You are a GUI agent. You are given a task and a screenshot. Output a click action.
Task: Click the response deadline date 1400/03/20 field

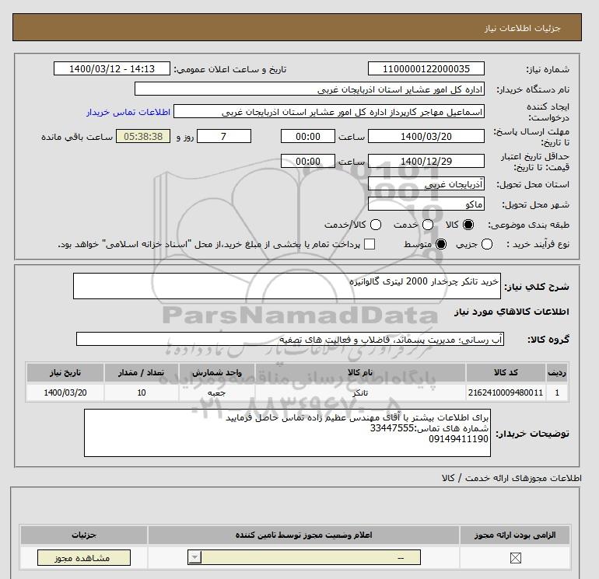point(426,136)
